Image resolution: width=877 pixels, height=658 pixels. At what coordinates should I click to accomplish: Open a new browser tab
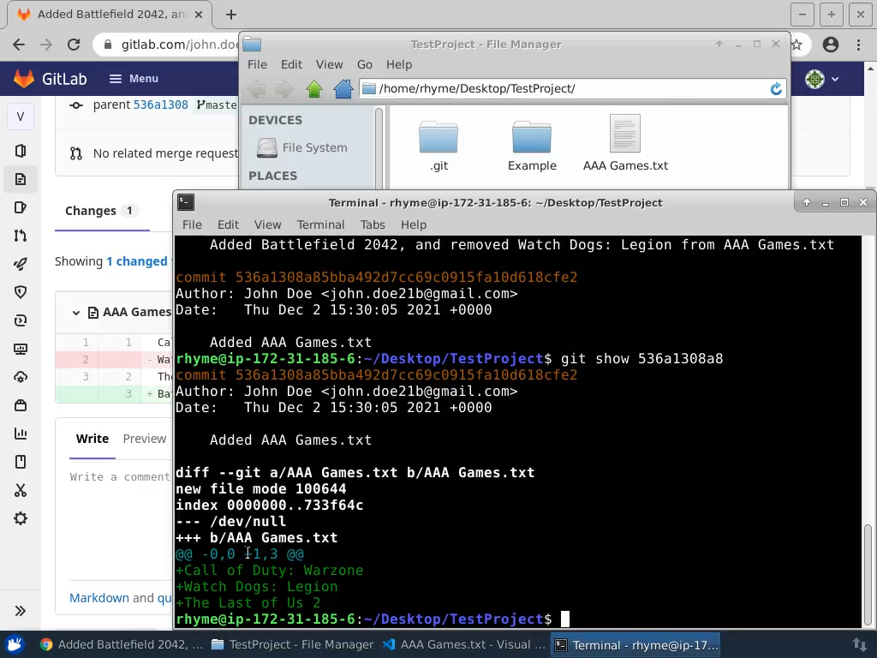click(x=231, y=15)
